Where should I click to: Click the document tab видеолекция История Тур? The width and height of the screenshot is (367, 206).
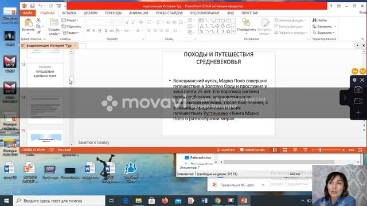coord(49,46)
